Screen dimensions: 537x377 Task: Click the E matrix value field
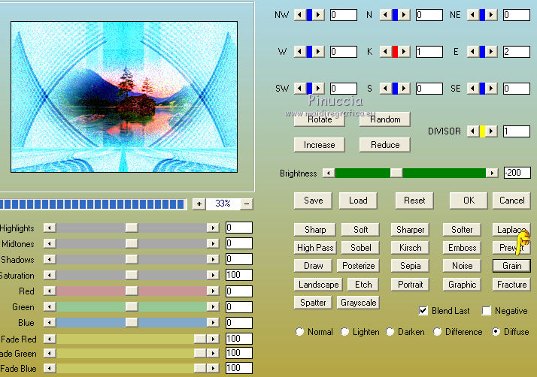coord(517,52)
